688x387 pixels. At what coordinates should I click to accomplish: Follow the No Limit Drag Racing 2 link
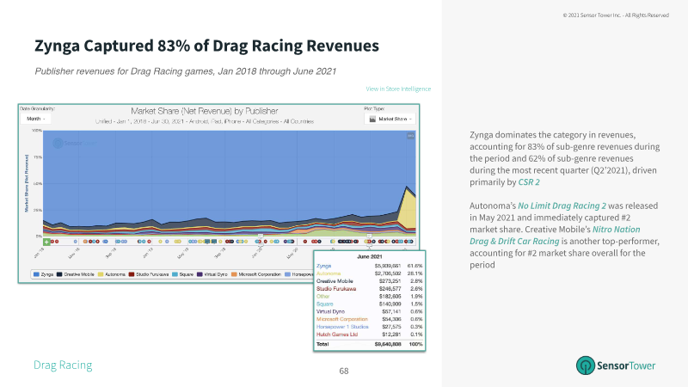pyautogui.click(x=562, y=206)
